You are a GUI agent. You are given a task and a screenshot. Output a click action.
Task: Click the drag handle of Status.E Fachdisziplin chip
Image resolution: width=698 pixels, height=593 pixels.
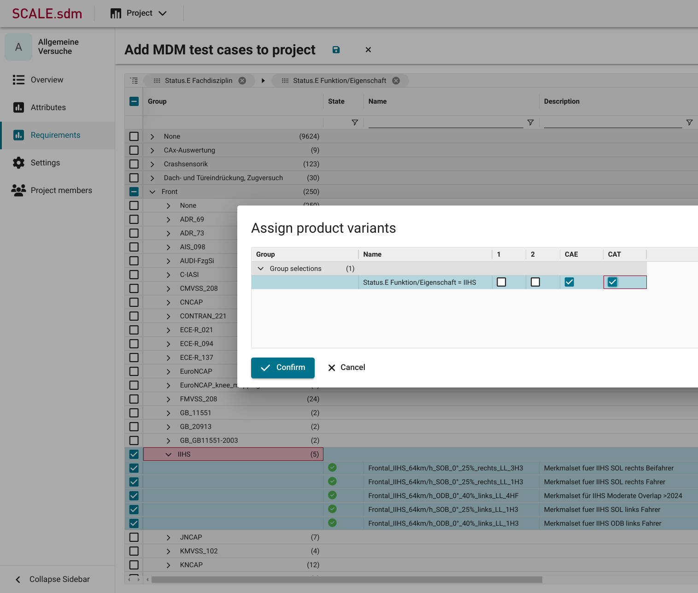point(157,81)
